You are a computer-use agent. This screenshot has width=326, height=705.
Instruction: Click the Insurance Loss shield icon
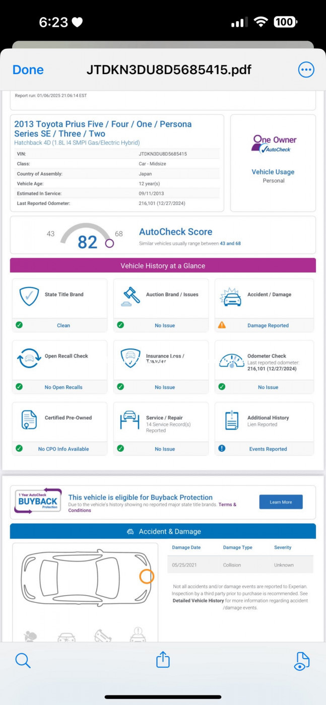tap(131, 358)
